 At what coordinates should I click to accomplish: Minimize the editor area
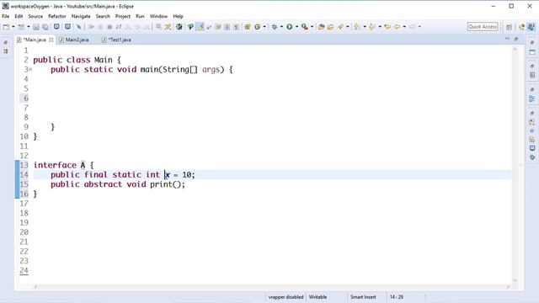pyautogui.click(x=507, y=39)
